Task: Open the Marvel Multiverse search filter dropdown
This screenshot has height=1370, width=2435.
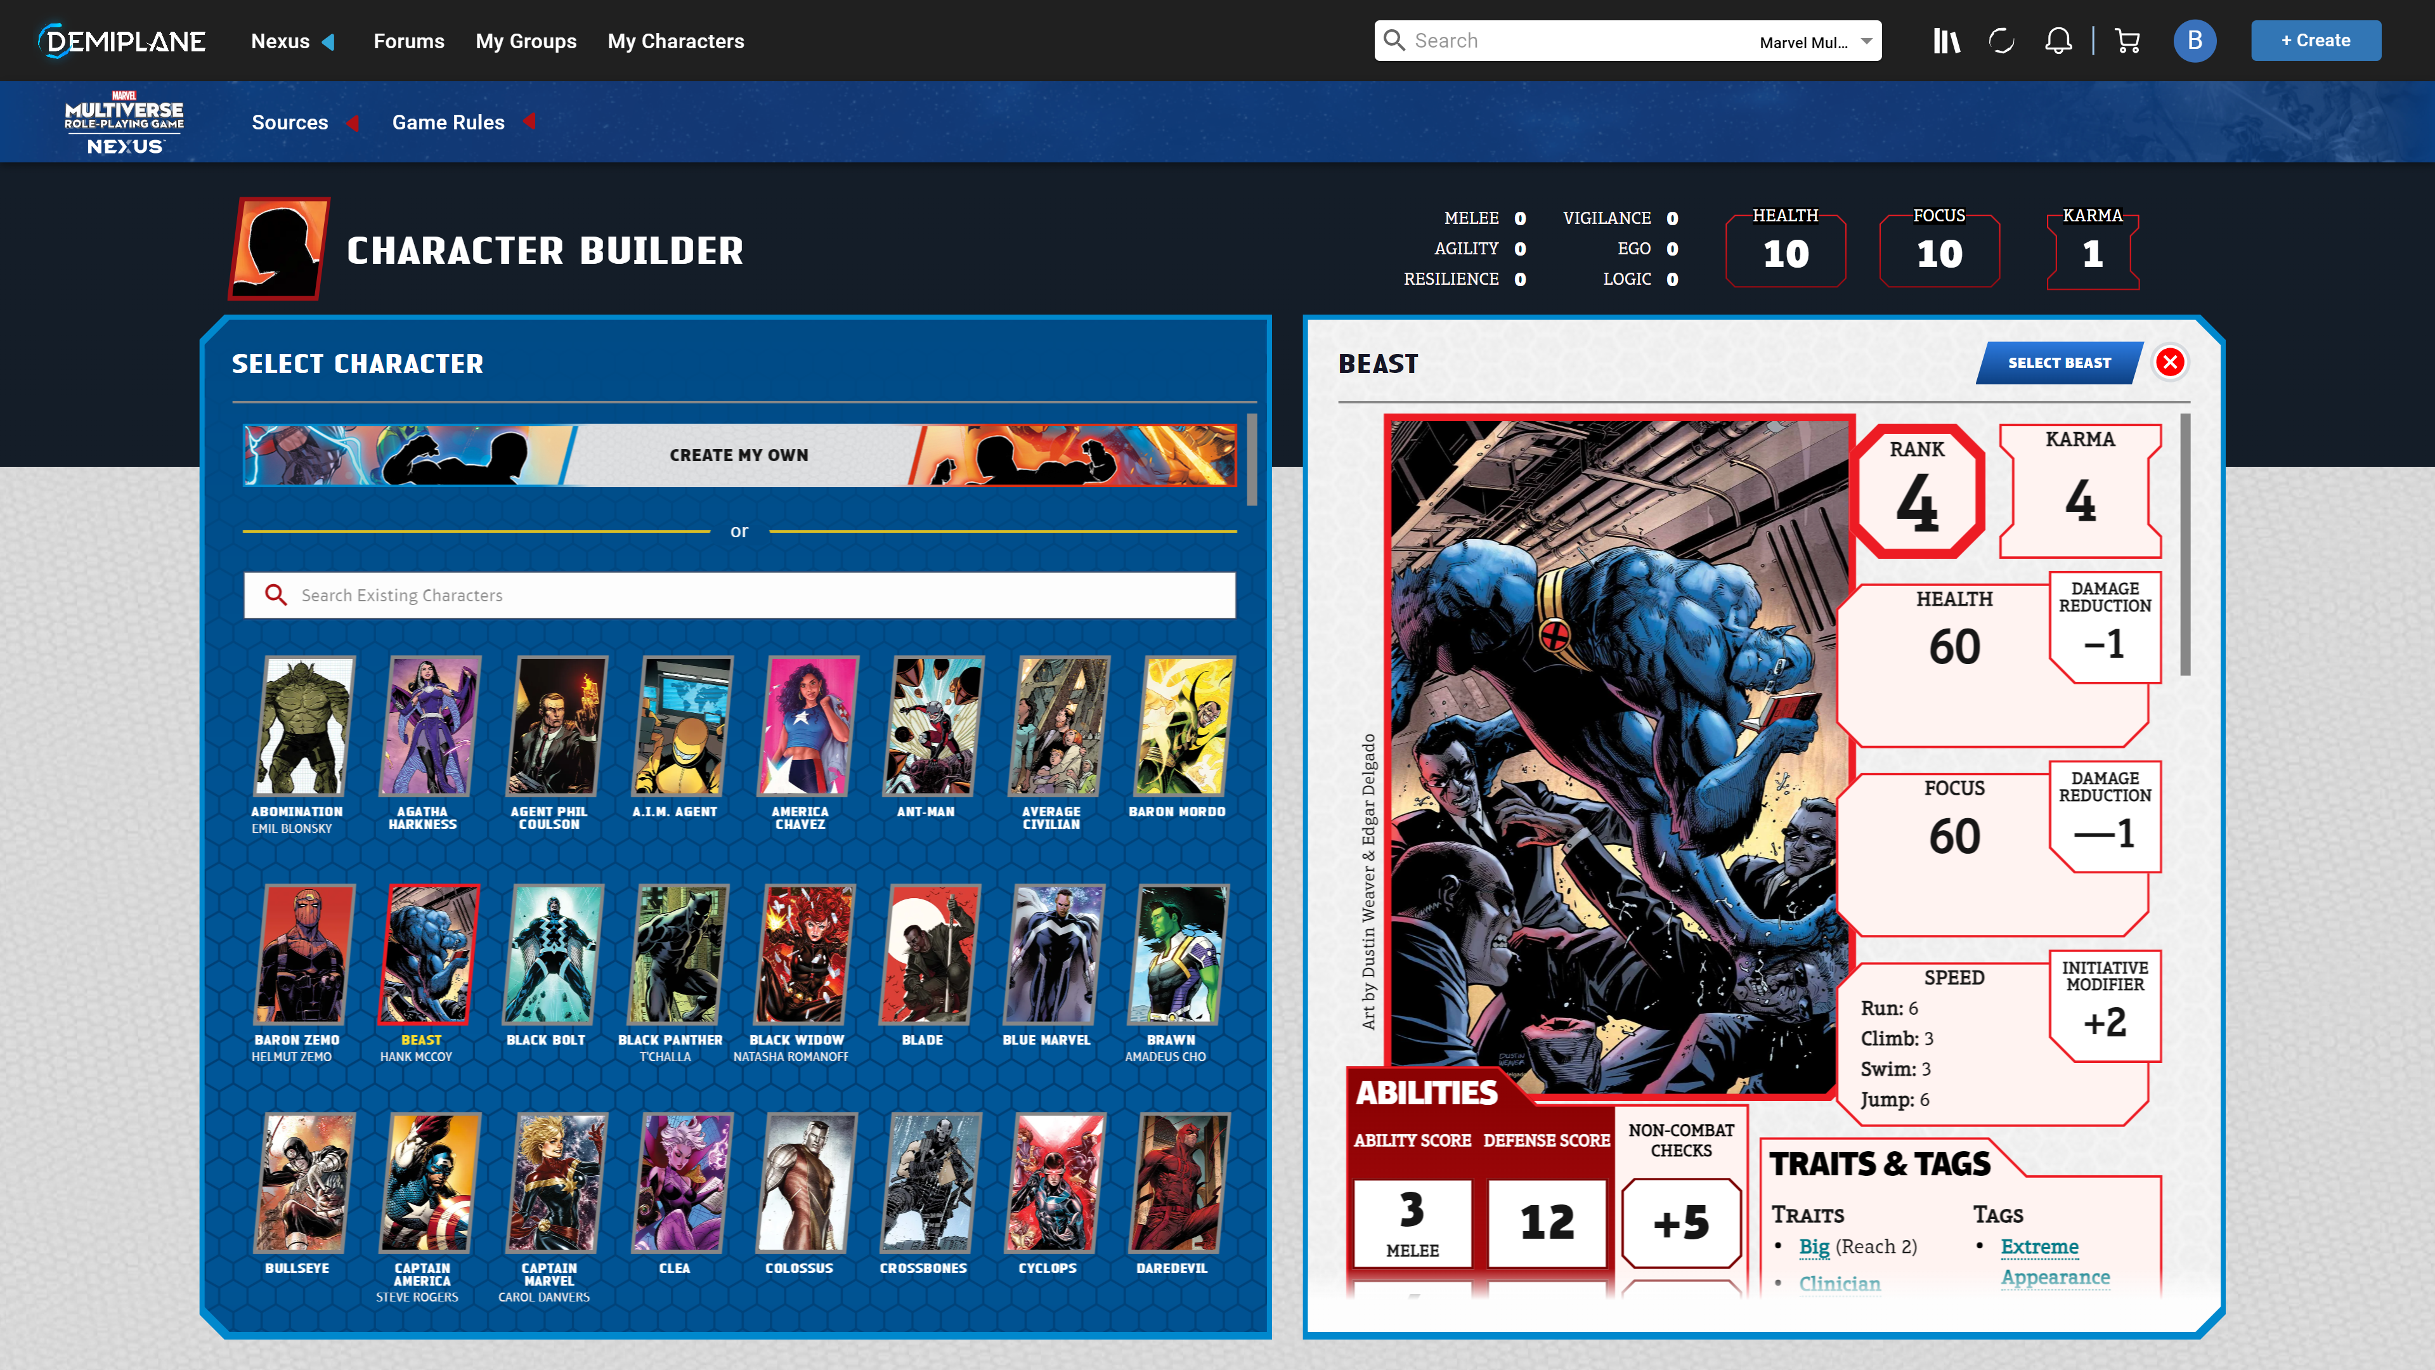Action: pos(1815,42)
